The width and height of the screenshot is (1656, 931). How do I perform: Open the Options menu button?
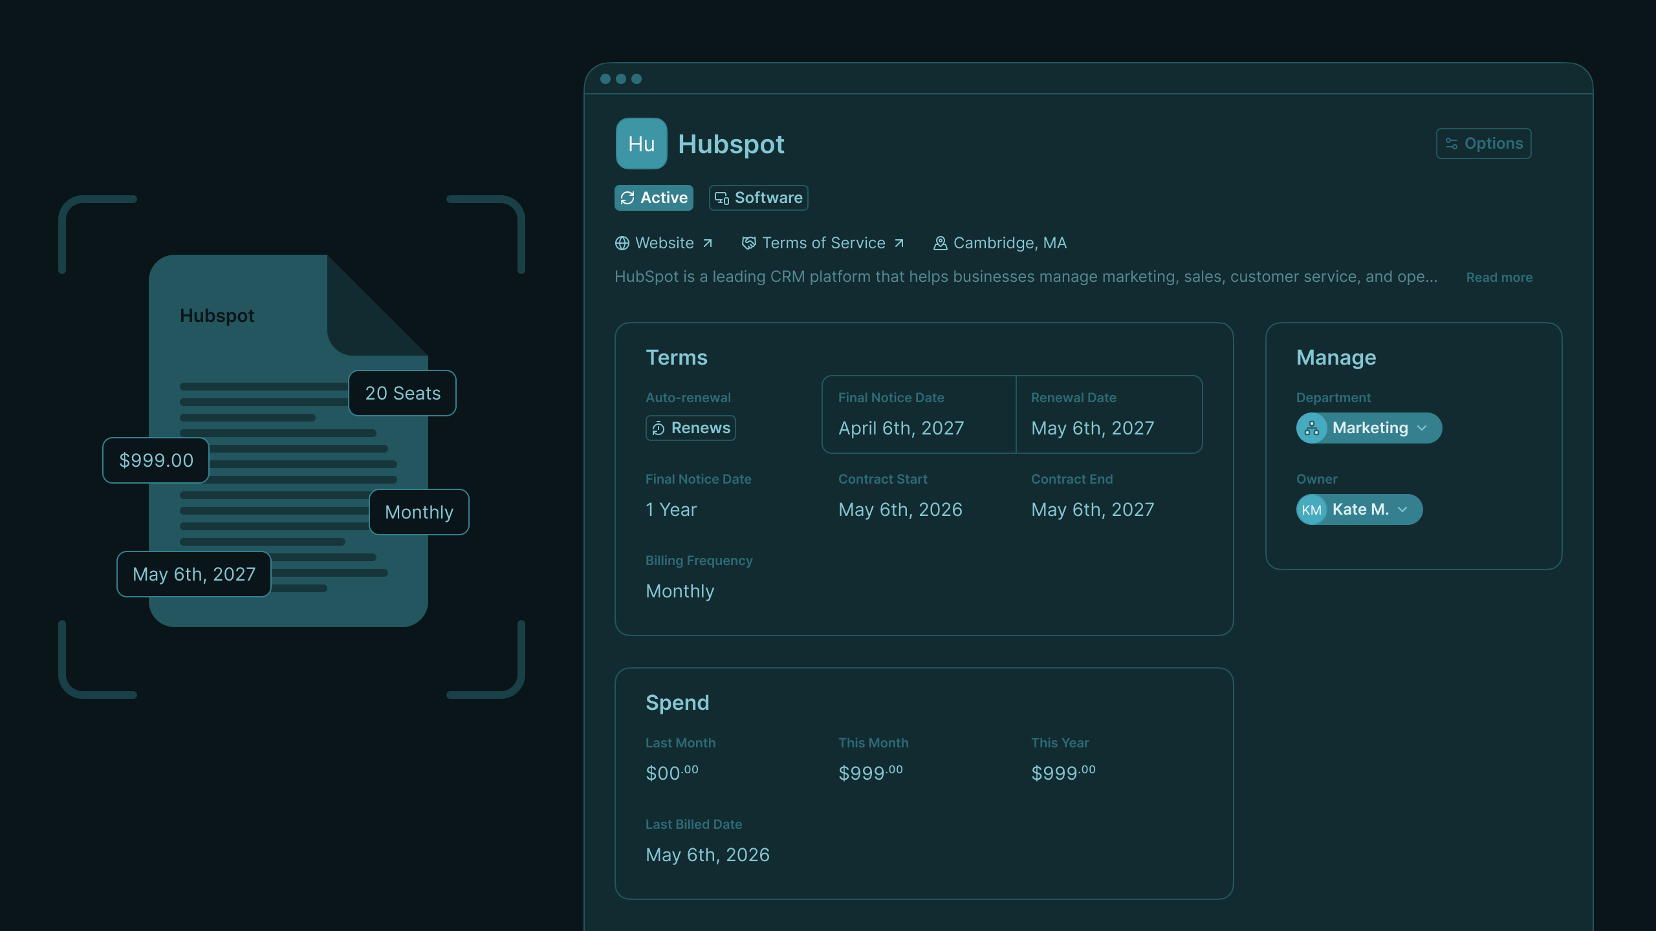pyautogui.click(x=1483, y=144)
